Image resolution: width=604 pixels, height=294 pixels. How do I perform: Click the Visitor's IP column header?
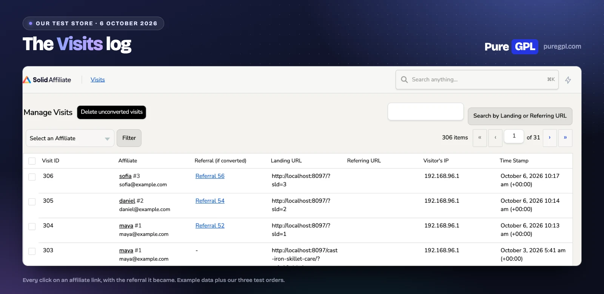(436, 161)
